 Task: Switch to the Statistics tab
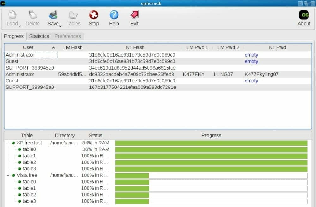point(39,36)
